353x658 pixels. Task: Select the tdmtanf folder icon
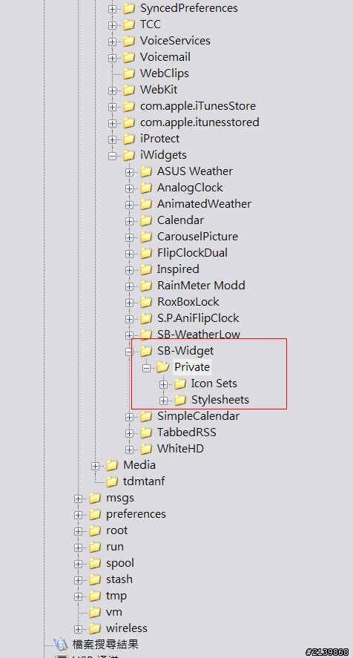(112, 481)
